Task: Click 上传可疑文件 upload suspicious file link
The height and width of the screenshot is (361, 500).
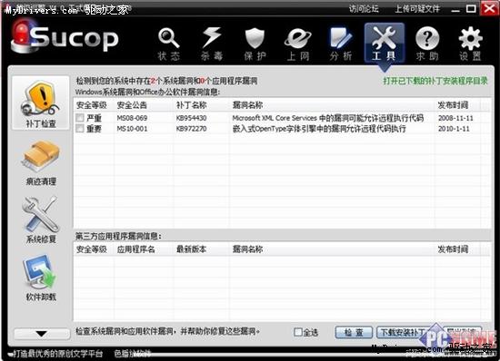Action: coord(417,8)
